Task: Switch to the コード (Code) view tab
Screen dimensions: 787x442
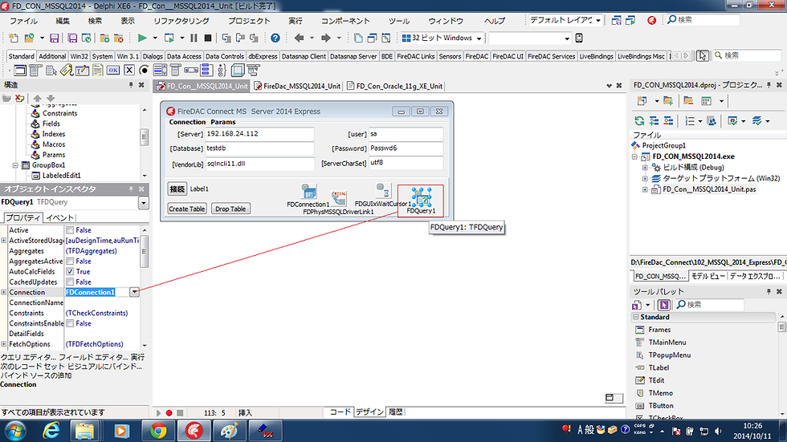Action: 340,412
